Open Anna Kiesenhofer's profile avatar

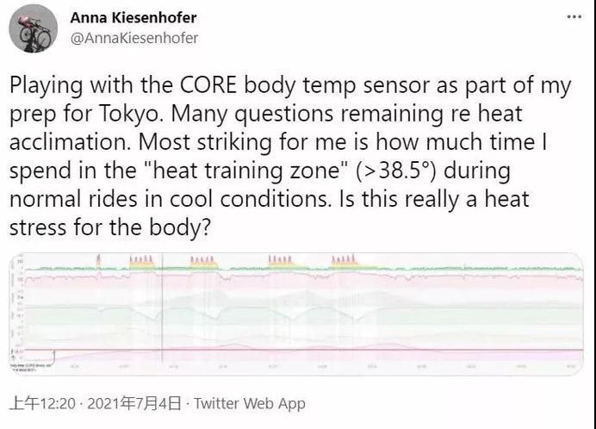click(33, 29)
